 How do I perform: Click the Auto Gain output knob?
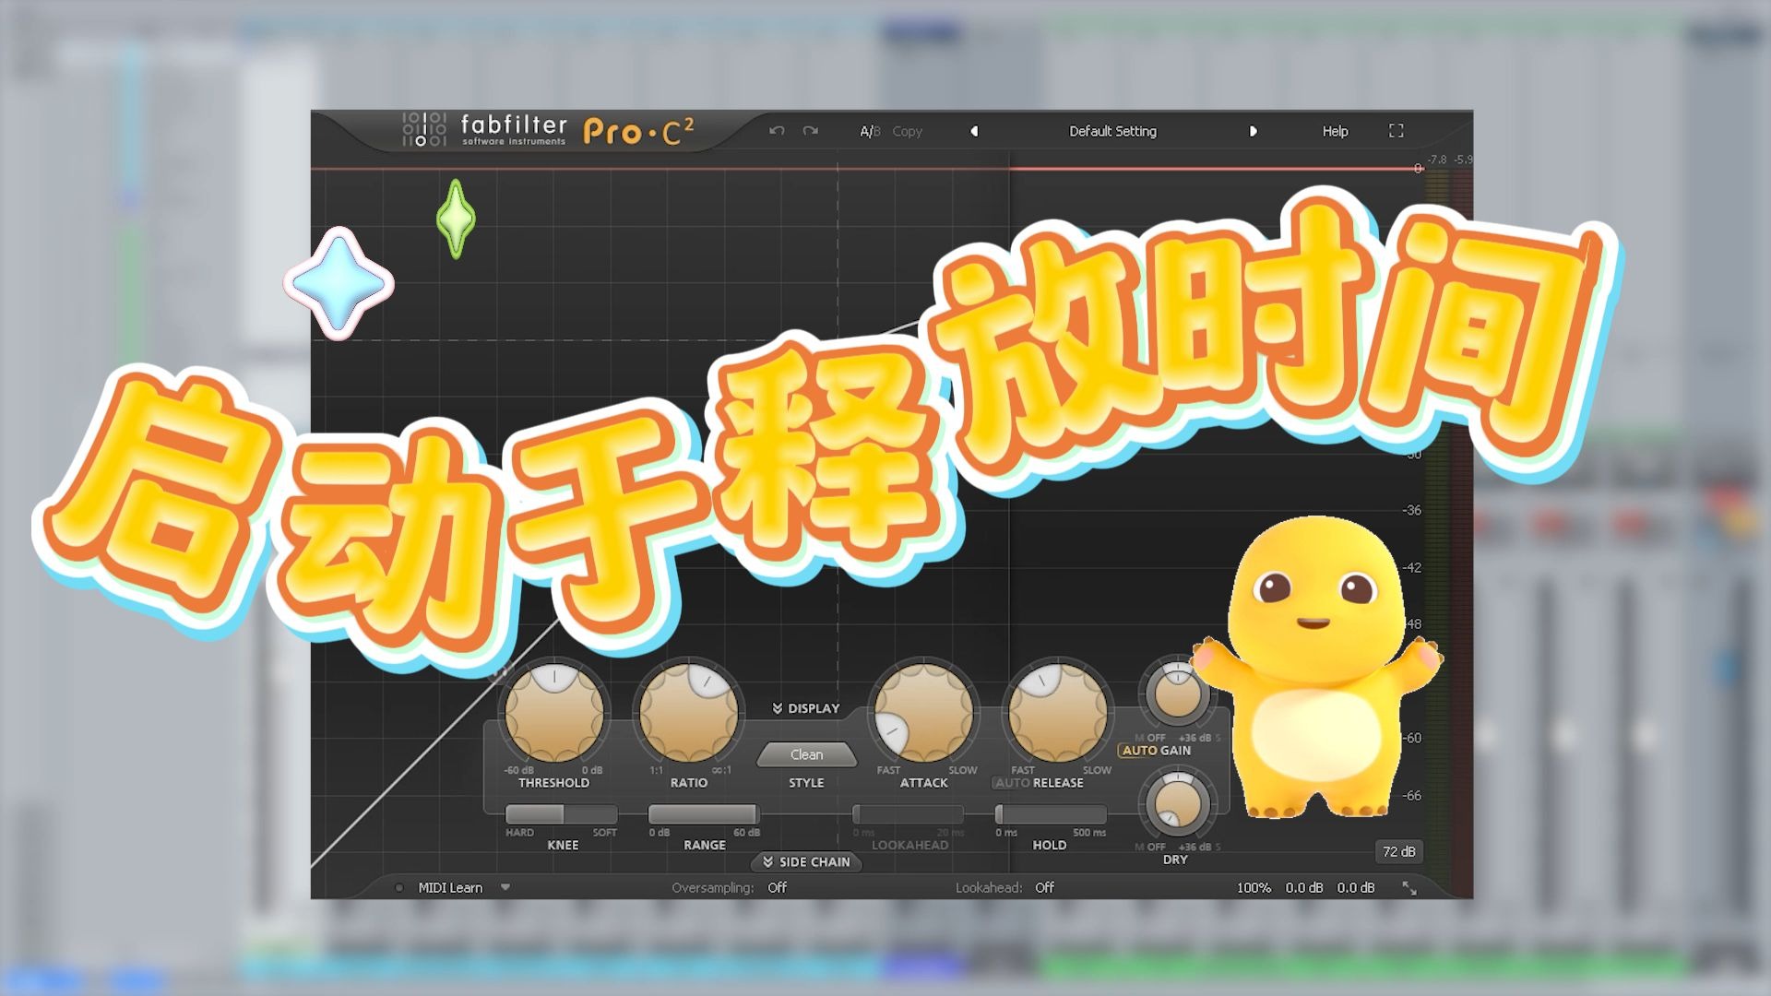click(1177, 694)
